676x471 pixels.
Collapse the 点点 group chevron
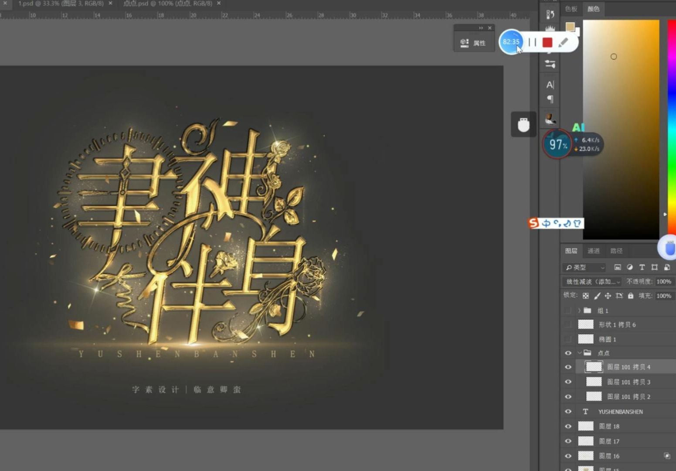[579, 353]
